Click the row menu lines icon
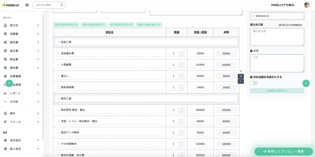This screenshot has height=157, width=315. click(241, 76)
